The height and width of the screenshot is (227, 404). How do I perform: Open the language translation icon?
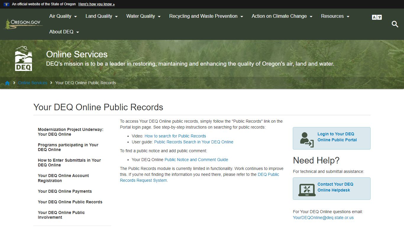(x=377, y=17)
